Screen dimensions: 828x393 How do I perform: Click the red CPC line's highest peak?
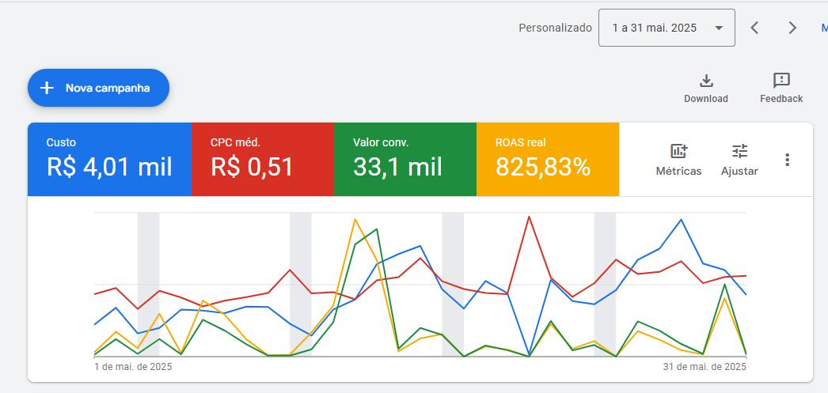coord(528,217)
